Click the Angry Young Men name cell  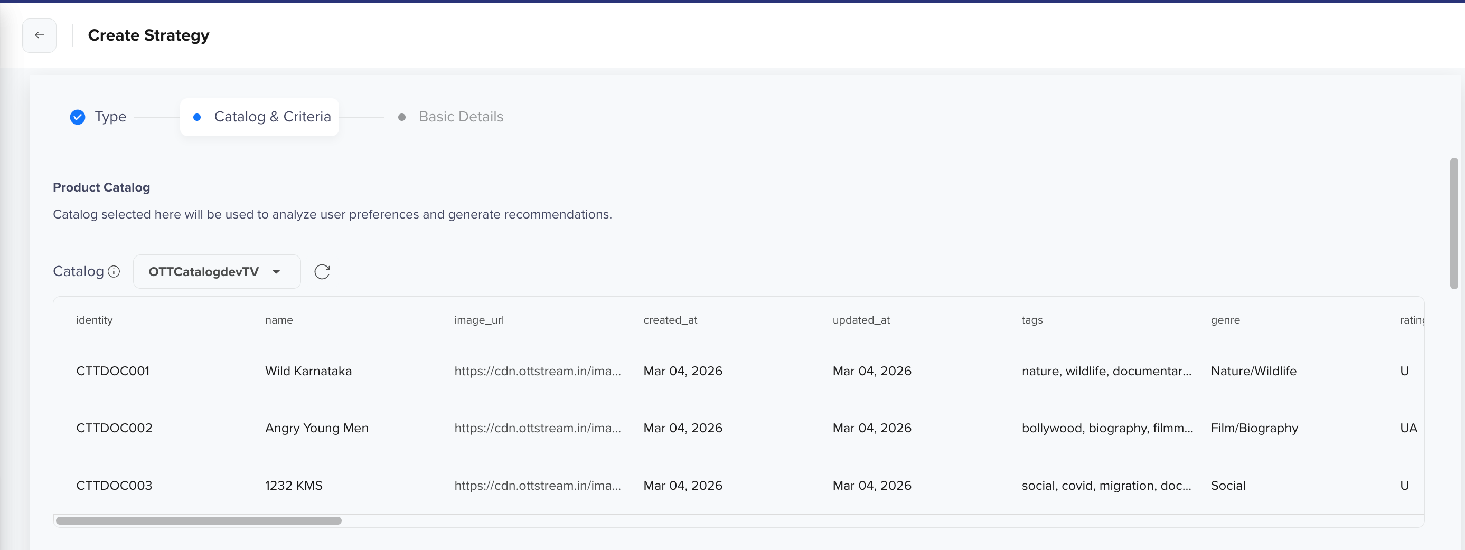click(317, 428)
